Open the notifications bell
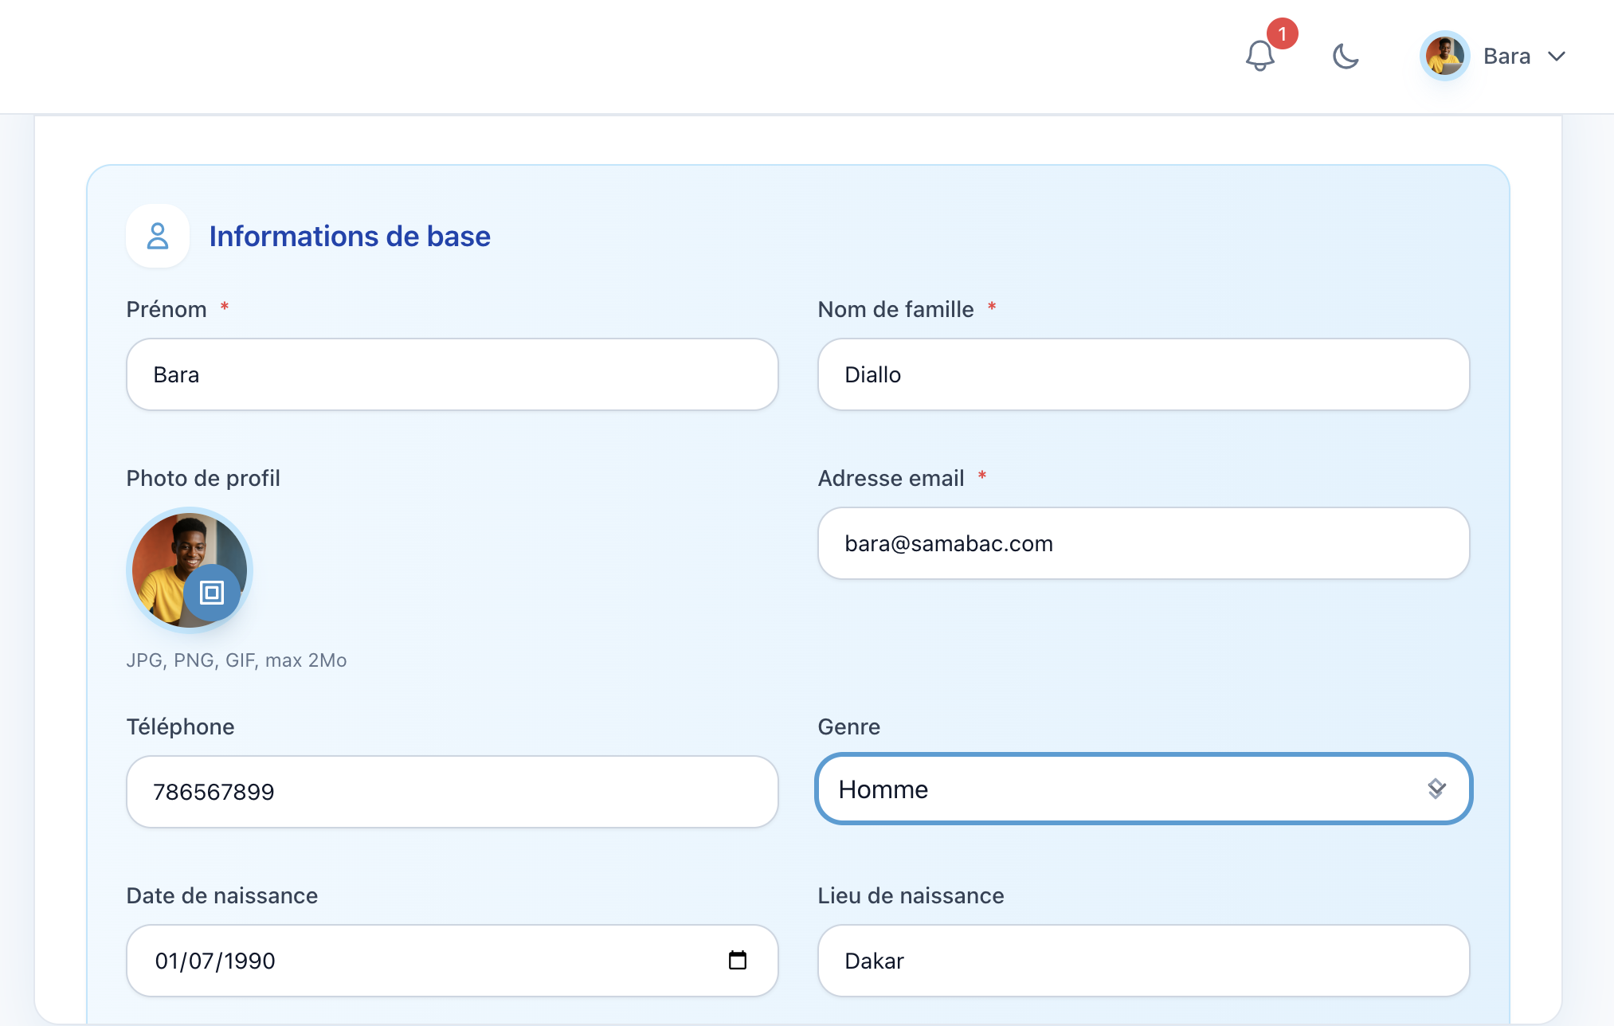 pos(1259,57)
